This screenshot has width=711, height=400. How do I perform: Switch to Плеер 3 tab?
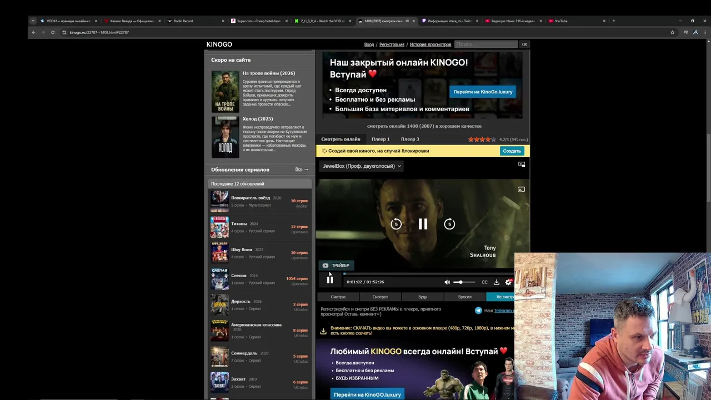pos(410,139)
